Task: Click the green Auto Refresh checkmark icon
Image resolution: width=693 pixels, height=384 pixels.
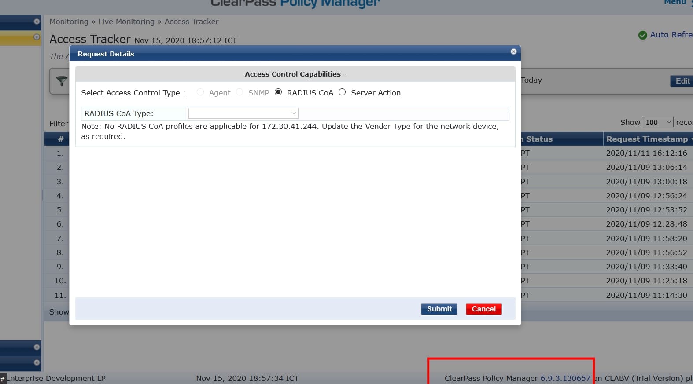Action: pyautogui.click(x=642, y=35)
